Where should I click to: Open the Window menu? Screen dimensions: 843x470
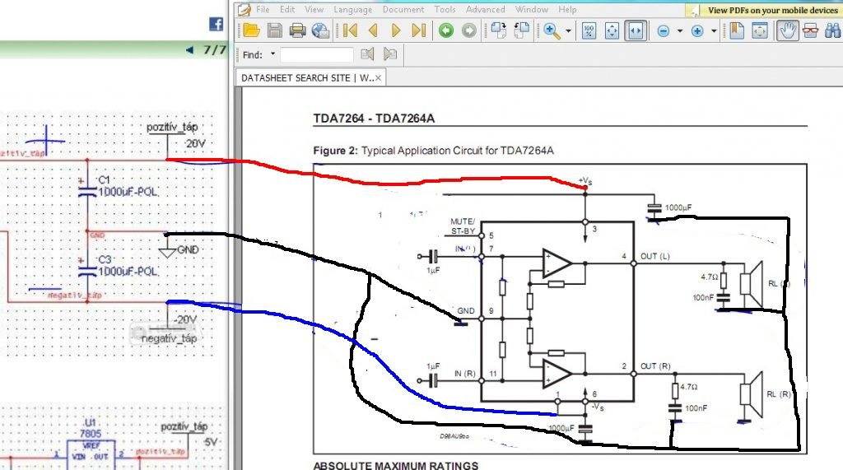[x=532, y=9]
